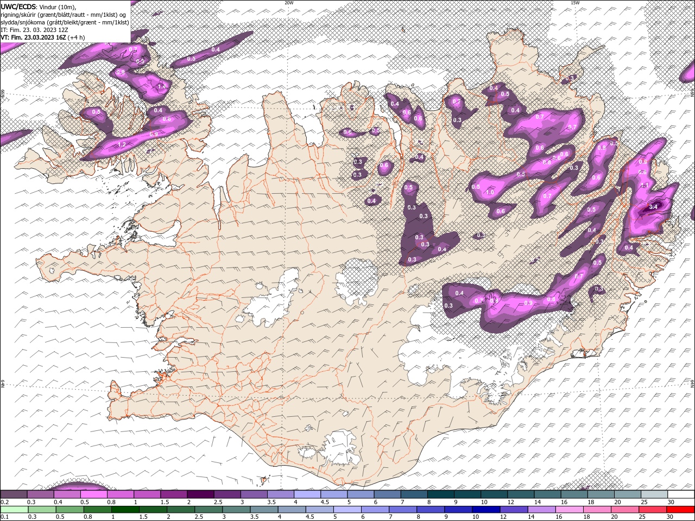Image resolution: width=695 pixels, height=521 pixels.
Task: Click the 0.1 label in the lower legend row
Action: [4, 517]
